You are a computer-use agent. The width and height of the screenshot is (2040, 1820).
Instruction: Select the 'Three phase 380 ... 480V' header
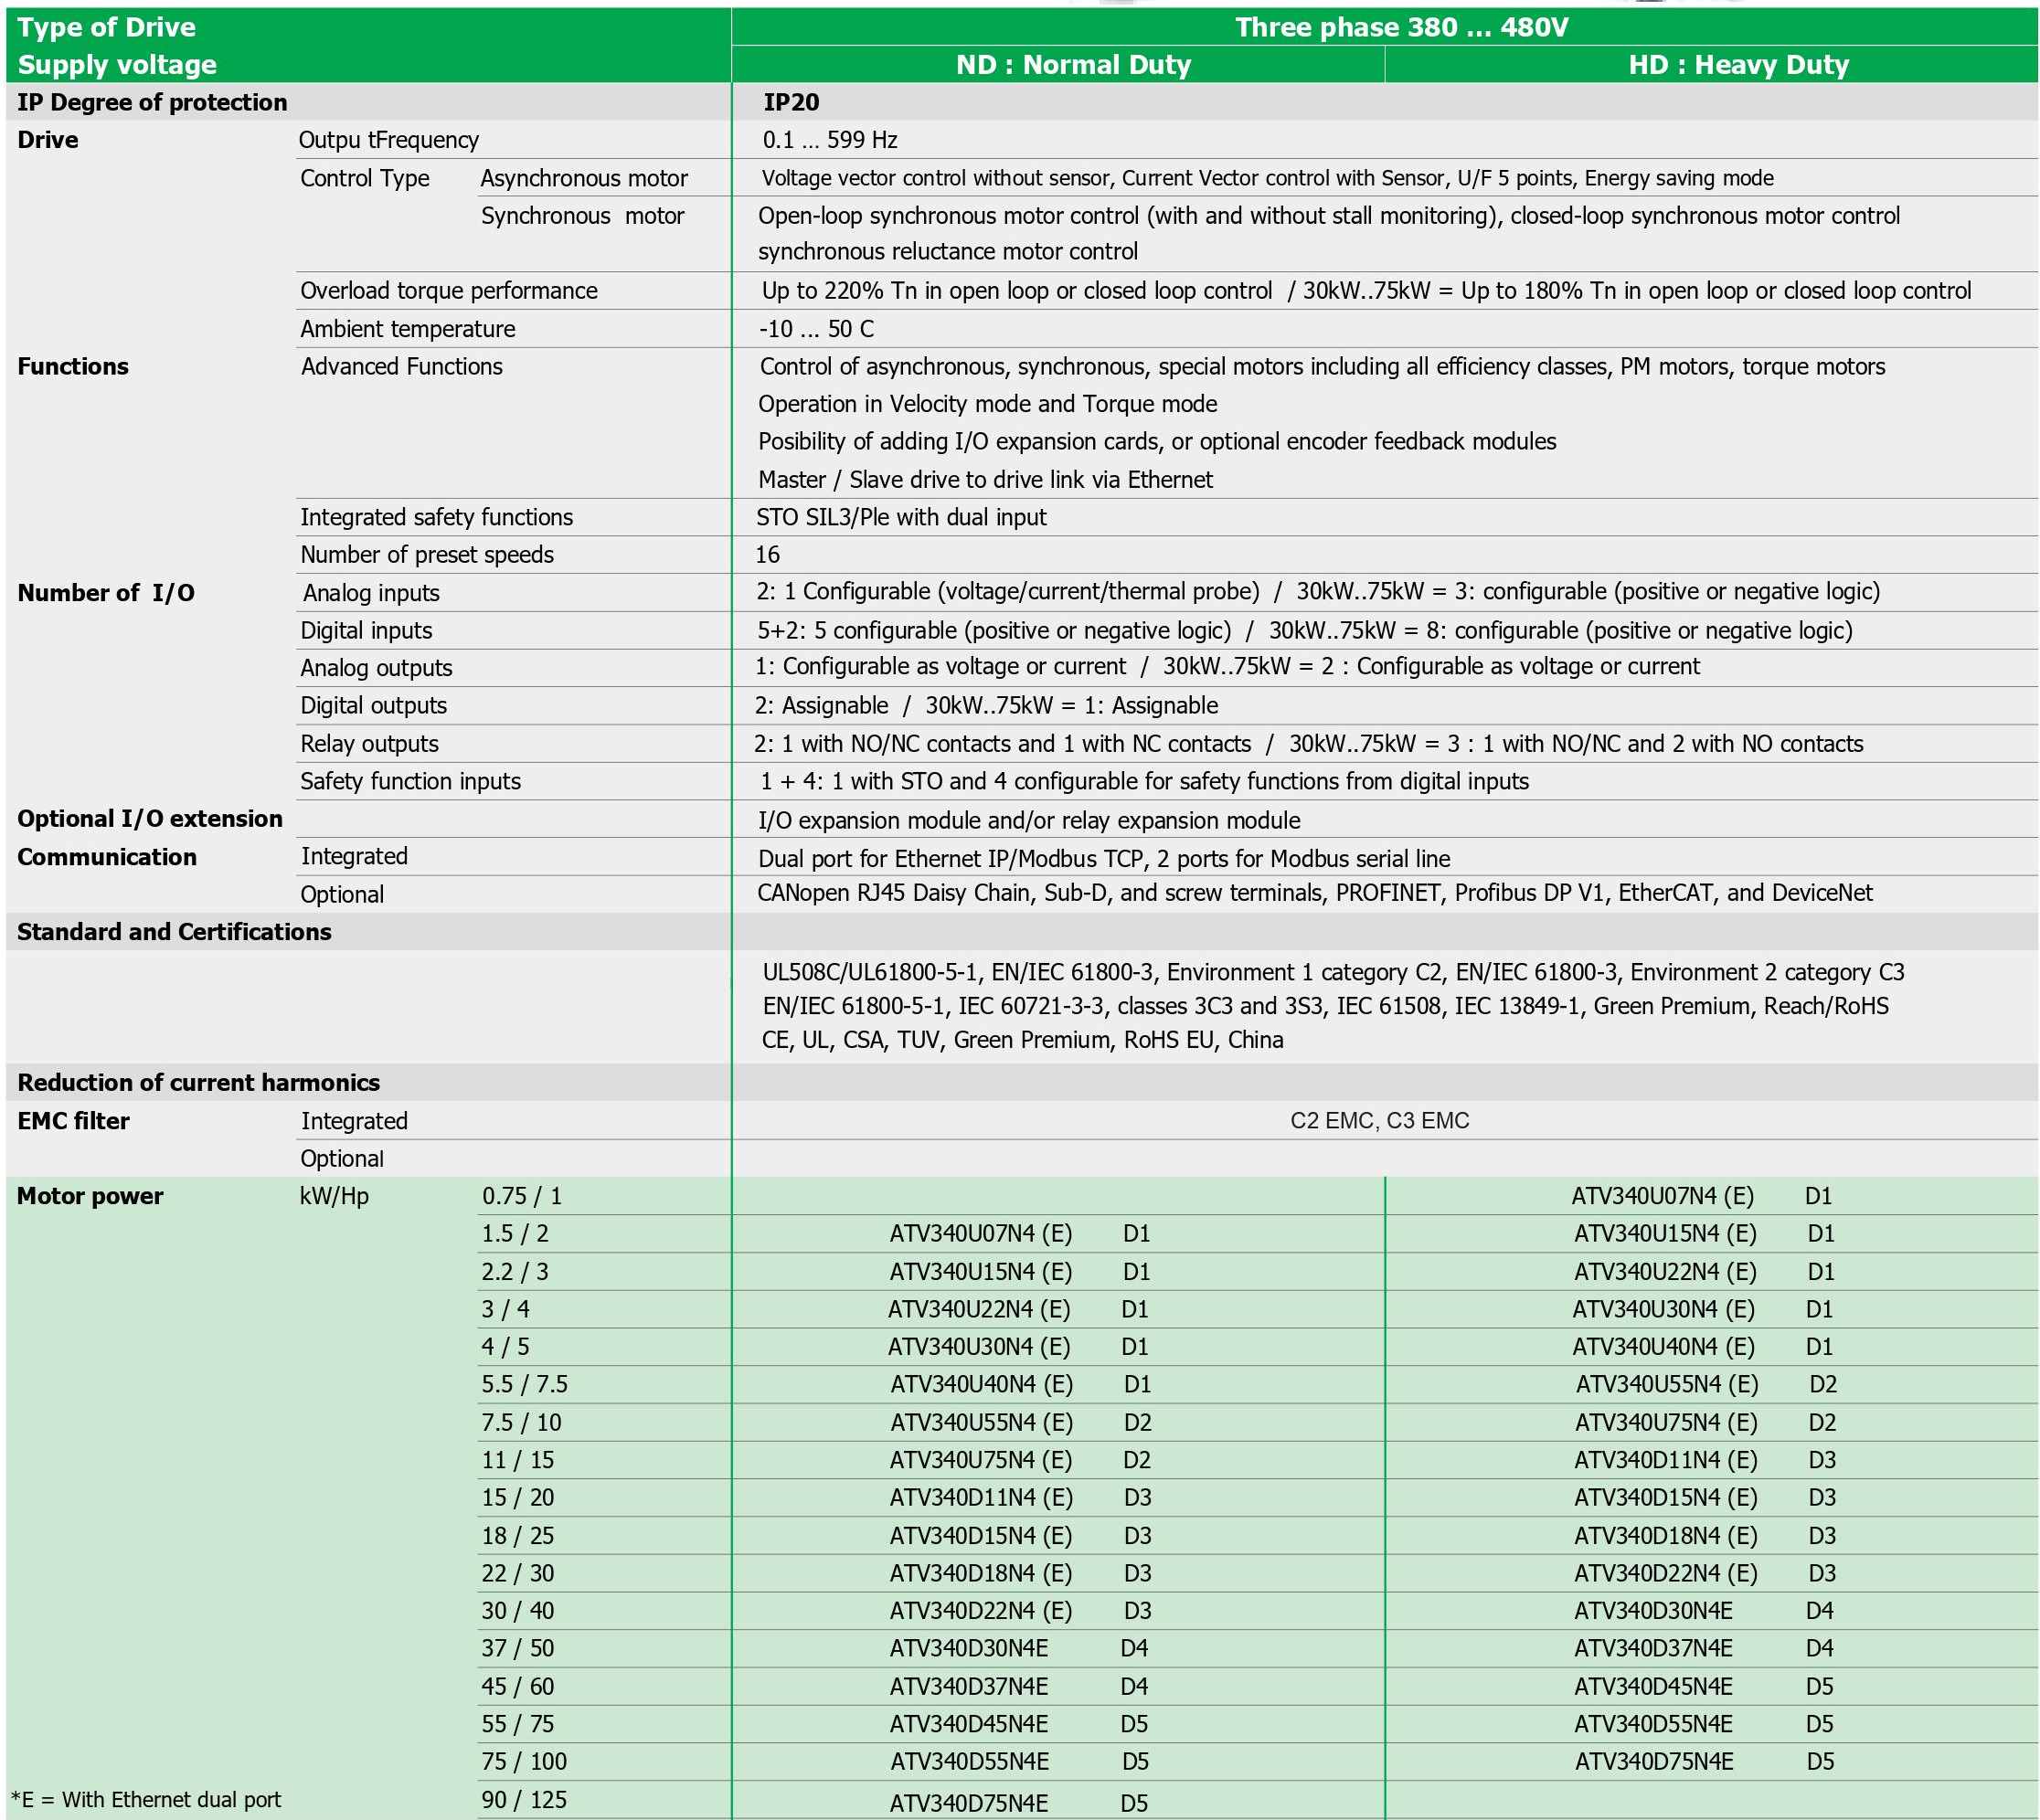(1401, 27)
